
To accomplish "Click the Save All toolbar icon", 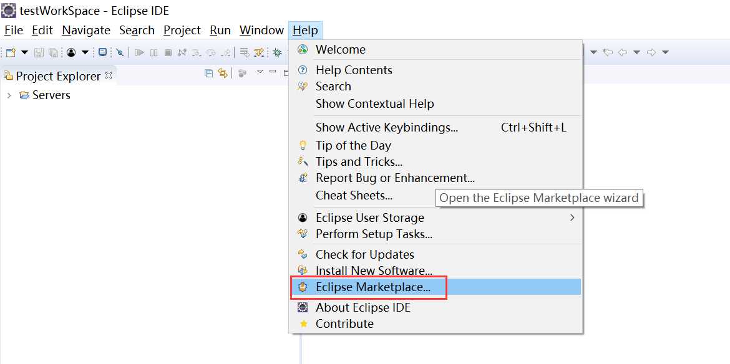I will (x=53, y=52).
